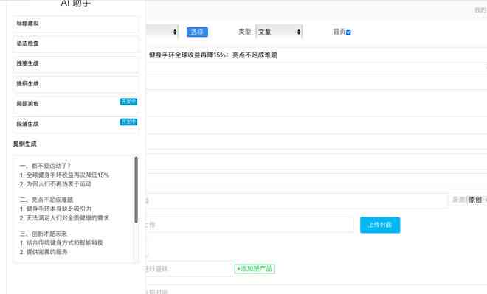487x294 pixels.
Task: Click the 开发中 badge beside 局部润色
Action: (x=128, y=102)
